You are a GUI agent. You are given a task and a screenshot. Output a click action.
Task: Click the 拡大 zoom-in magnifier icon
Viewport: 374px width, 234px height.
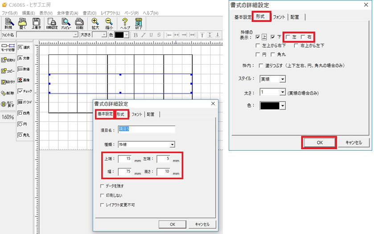click(x=95, y=23)
